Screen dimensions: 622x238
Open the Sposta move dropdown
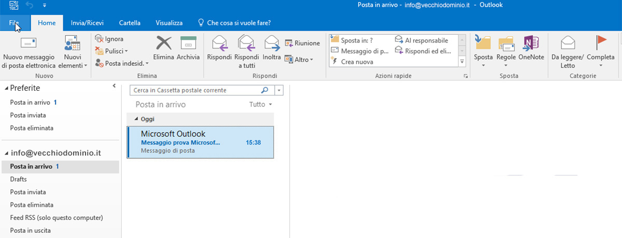[483, 52]
